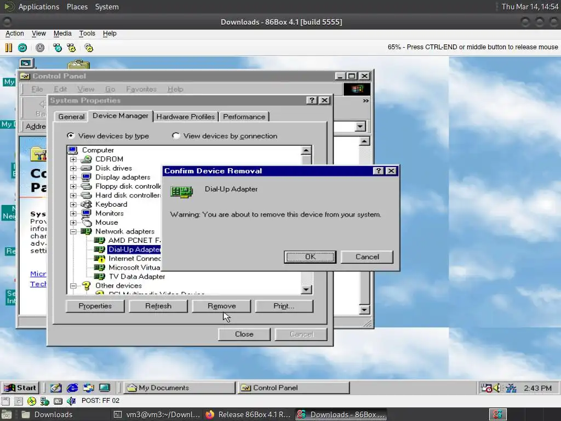Expand the Monitors node

(73, 213)
